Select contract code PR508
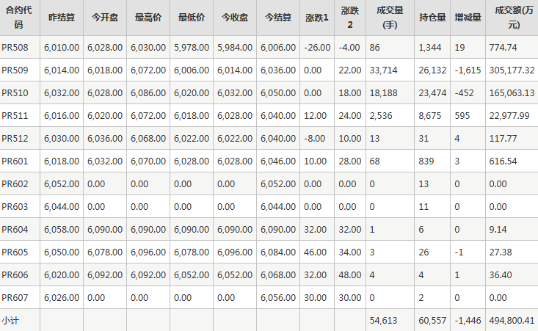 click(15, 47)
